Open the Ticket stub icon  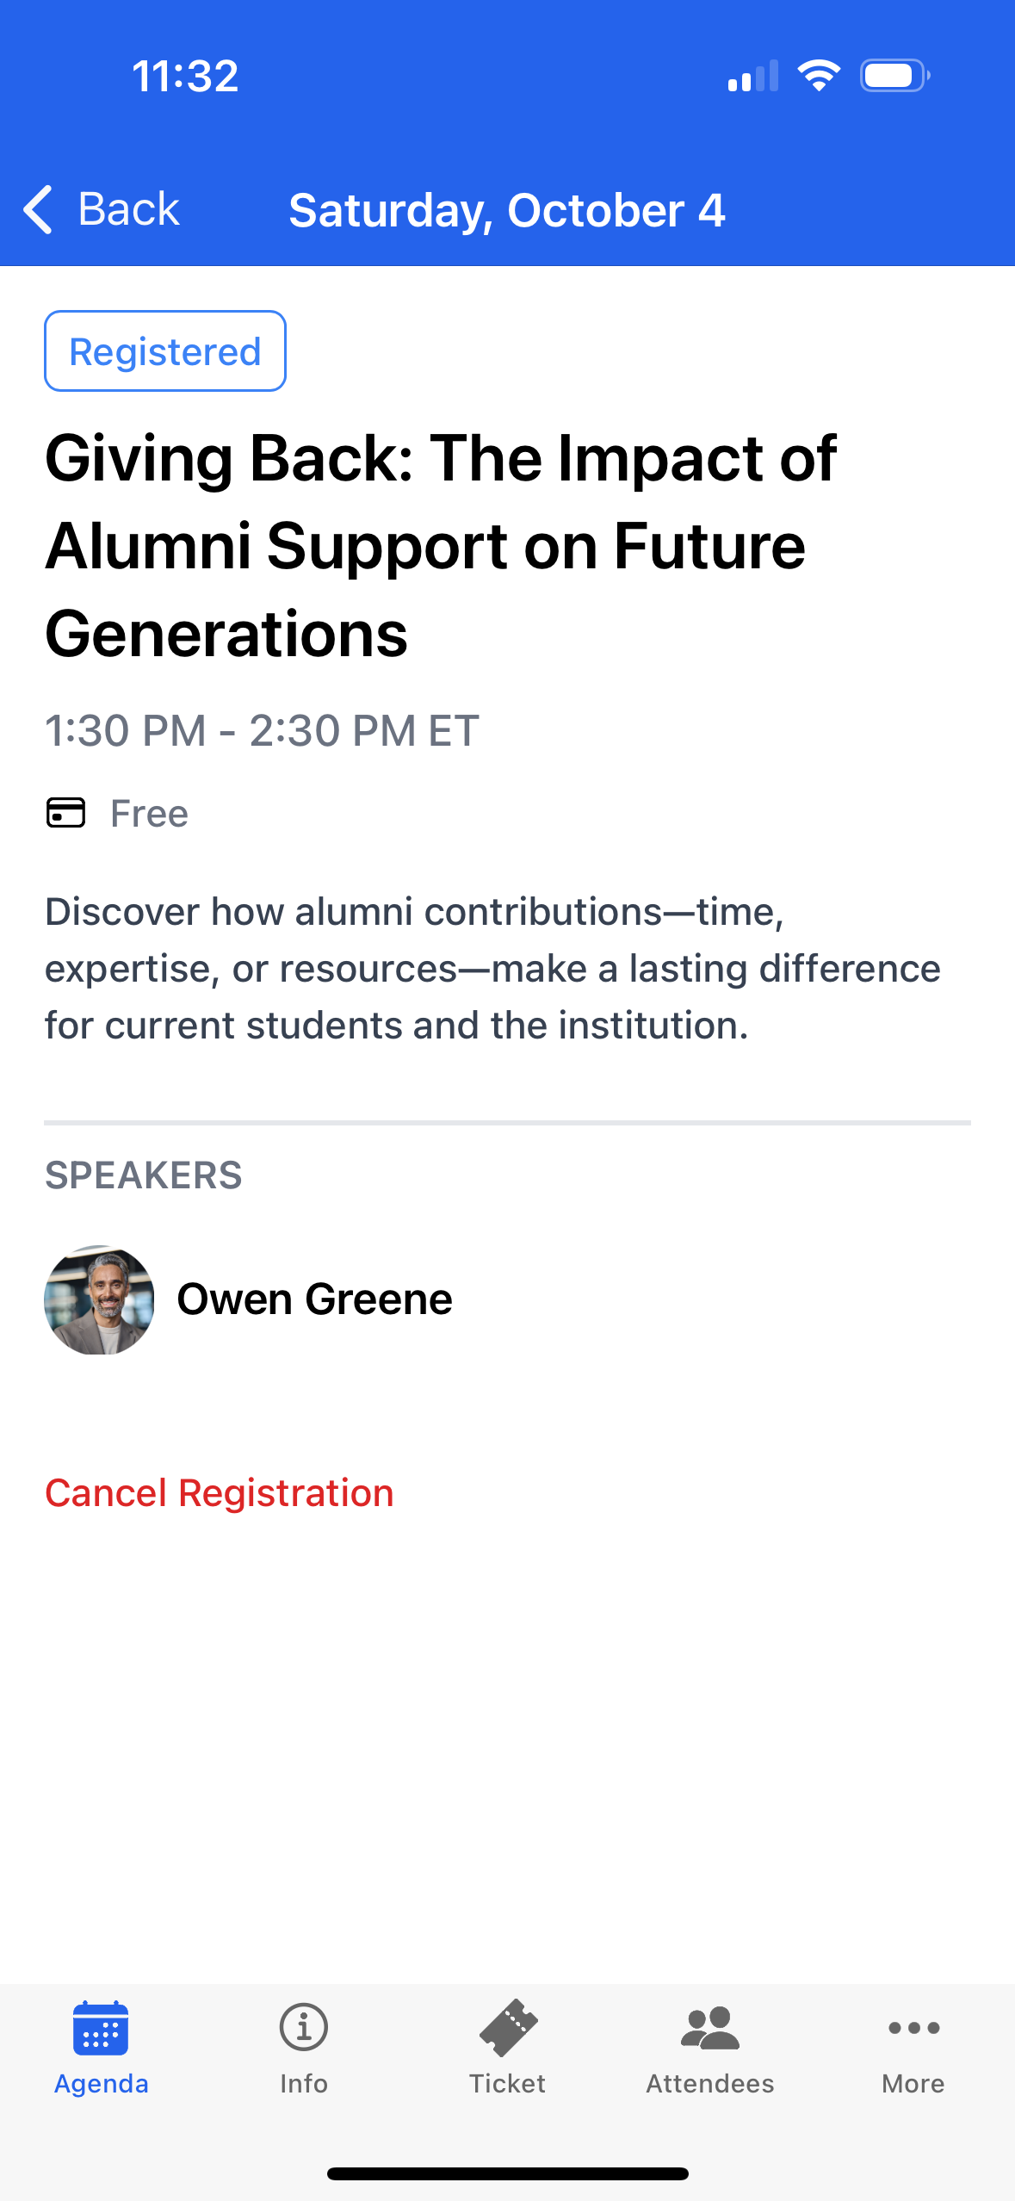click(508, 2027)
